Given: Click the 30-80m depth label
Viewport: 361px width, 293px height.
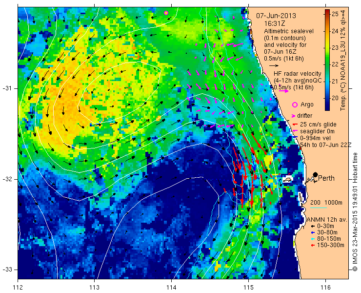Looking at the screenshot, I should 327,232.
